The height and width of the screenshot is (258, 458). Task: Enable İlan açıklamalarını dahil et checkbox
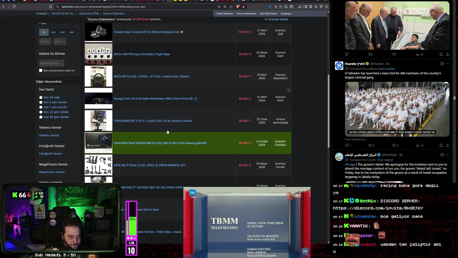(x=40, y=71)
